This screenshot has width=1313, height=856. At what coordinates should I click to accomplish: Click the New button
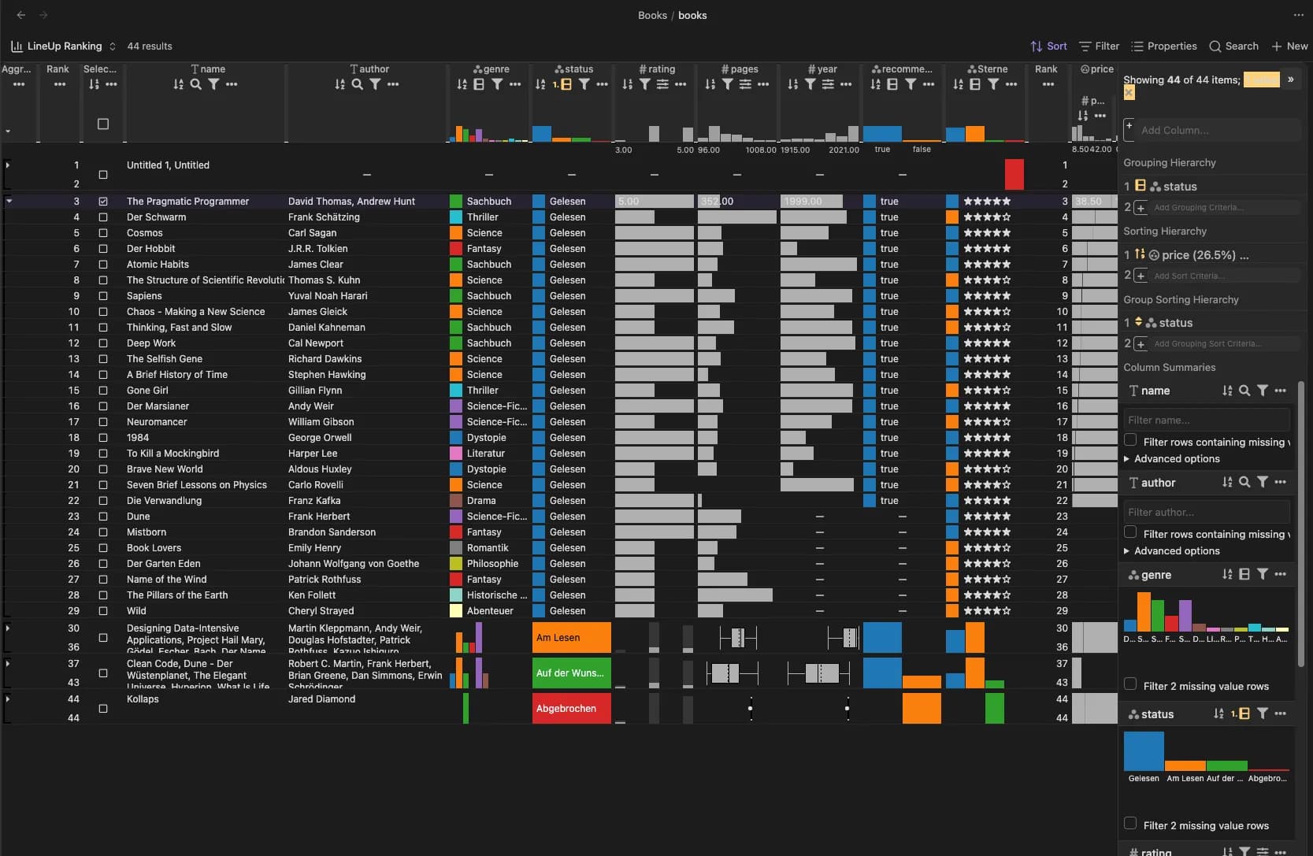pyautogui.click(x=1289, y=46)
